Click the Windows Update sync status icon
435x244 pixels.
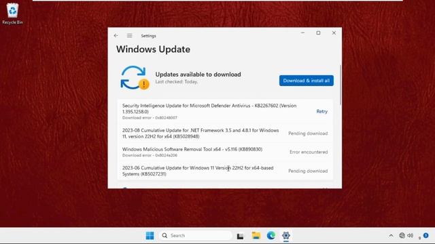(135, 78)
